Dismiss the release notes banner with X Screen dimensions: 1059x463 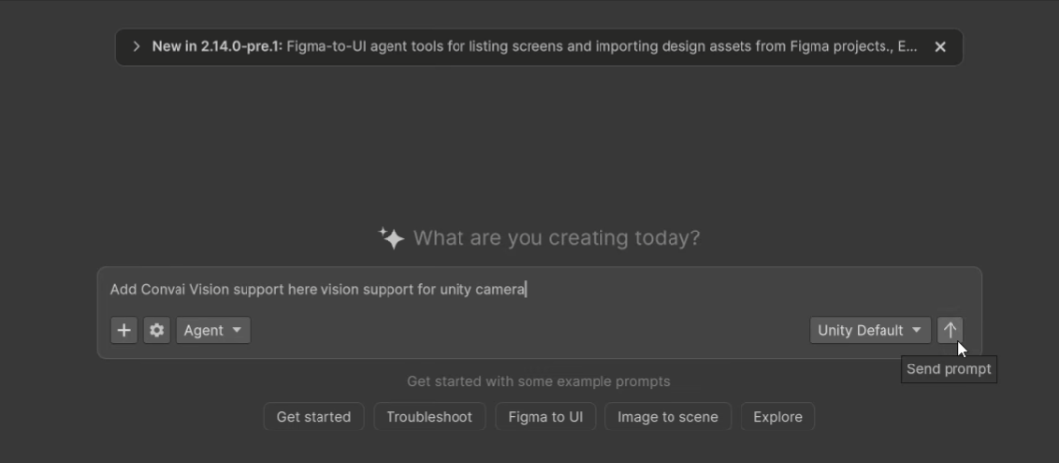point(940,46)
